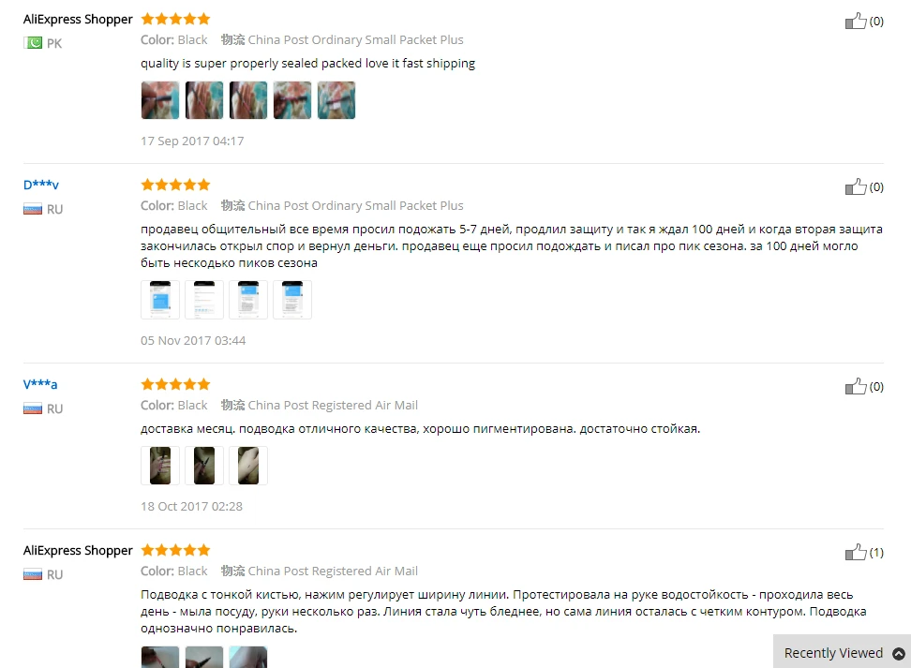
Task: Open first photo in bottom Russian review
Action: pyautogui.click(x=160, y=658)
